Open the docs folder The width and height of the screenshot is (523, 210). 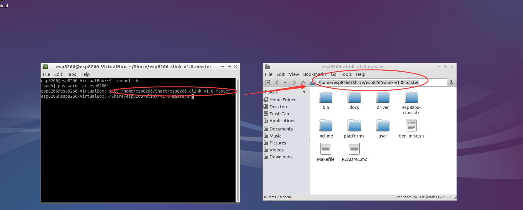pos(354,100)
